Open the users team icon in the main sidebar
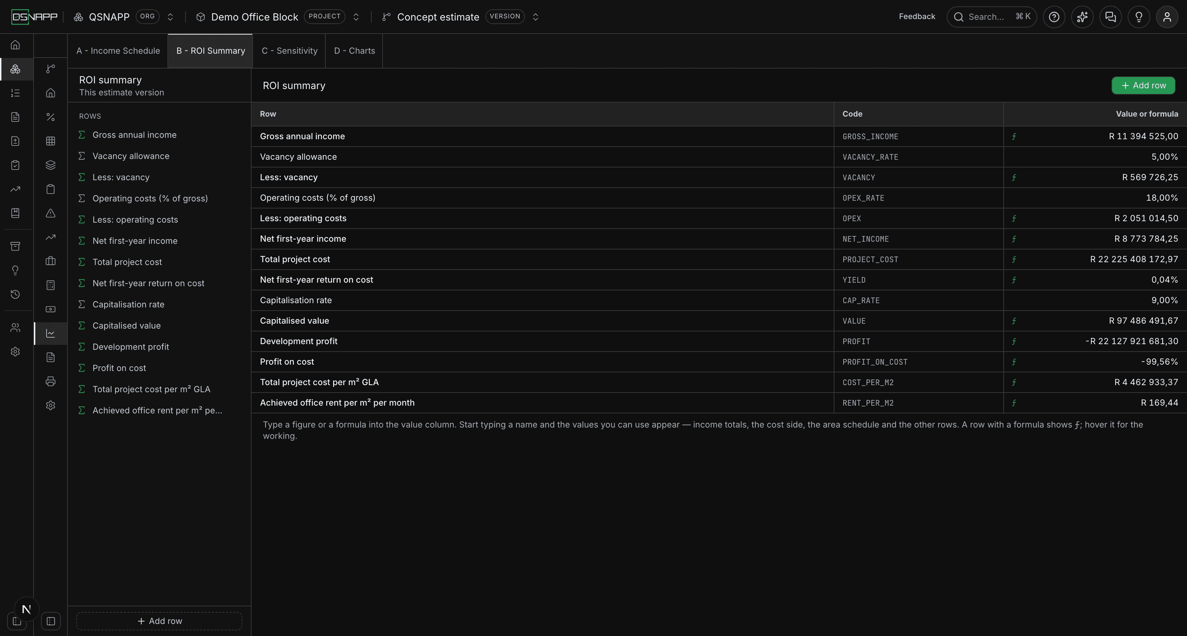Image resolution: width=1187 pixels, height=636 pixels. (x=15, y=328)
